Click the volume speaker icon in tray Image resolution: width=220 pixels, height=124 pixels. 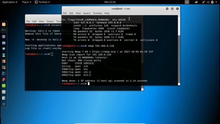[208, 2]
